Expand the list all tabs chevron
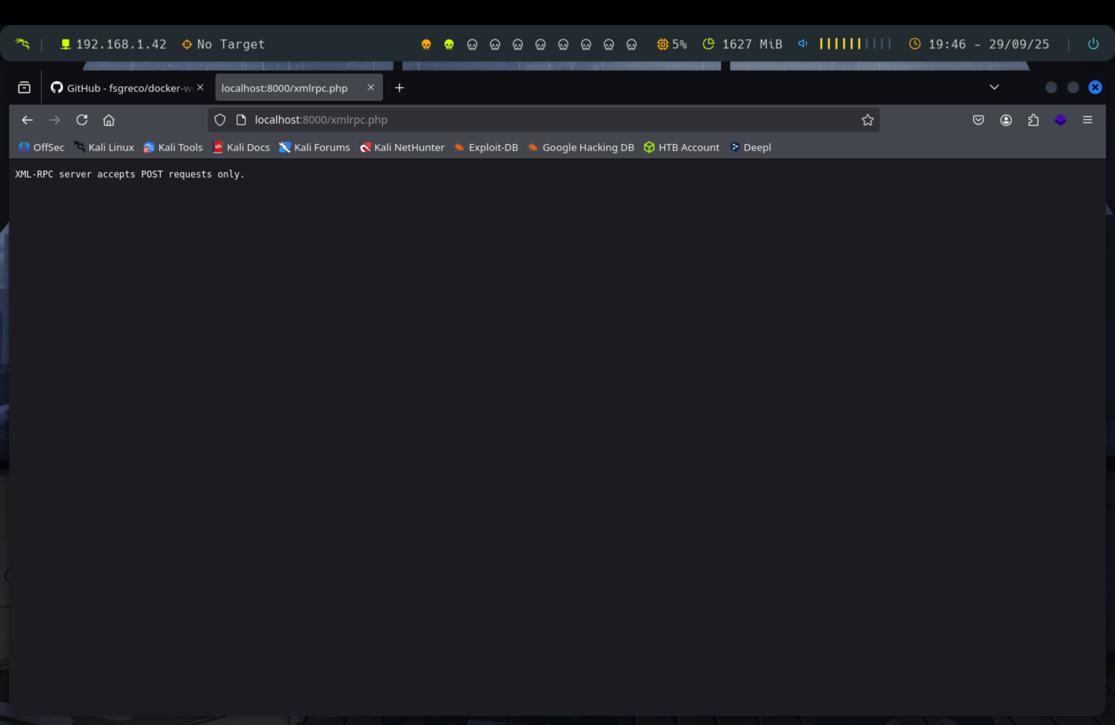 (x=994, y=87)
